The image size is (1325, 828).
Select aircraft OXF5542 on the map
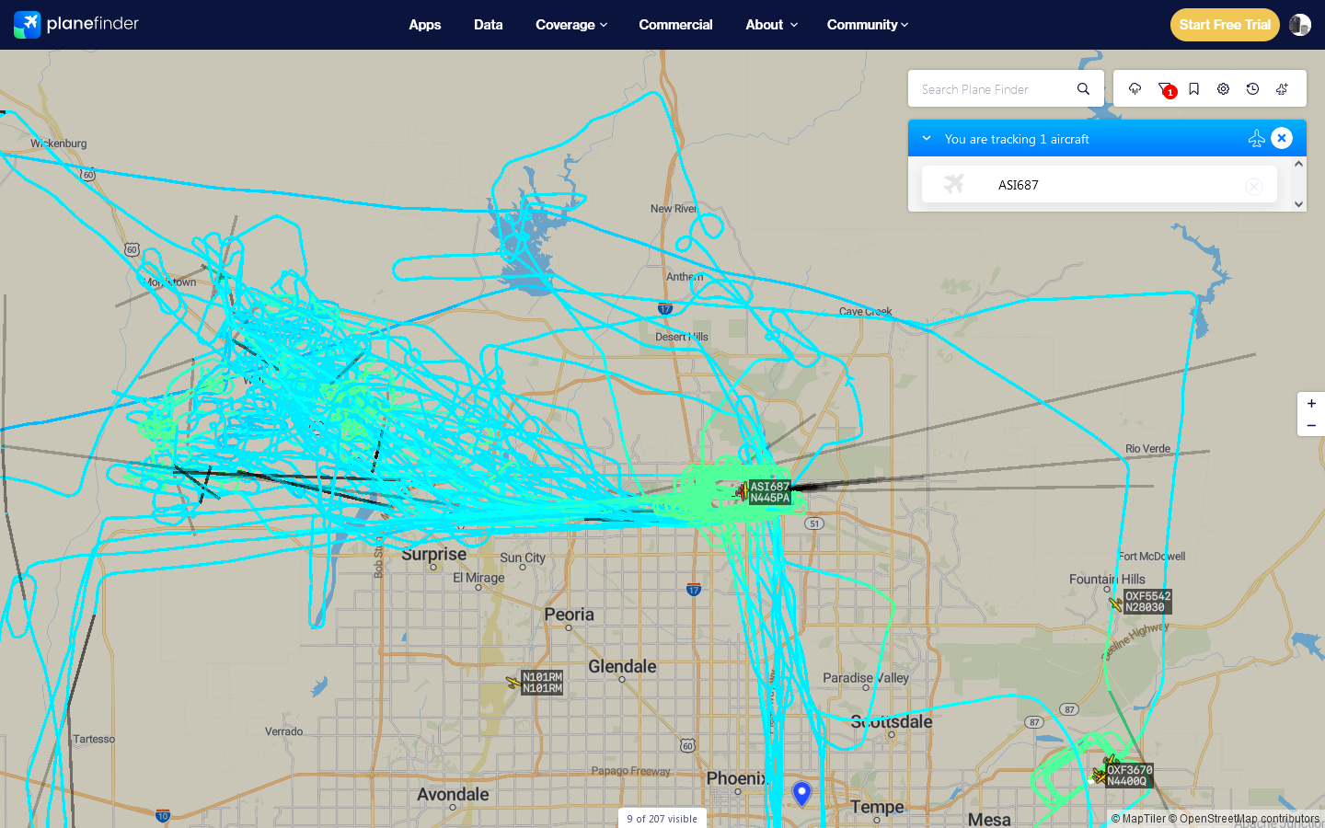click(1116, 604)
